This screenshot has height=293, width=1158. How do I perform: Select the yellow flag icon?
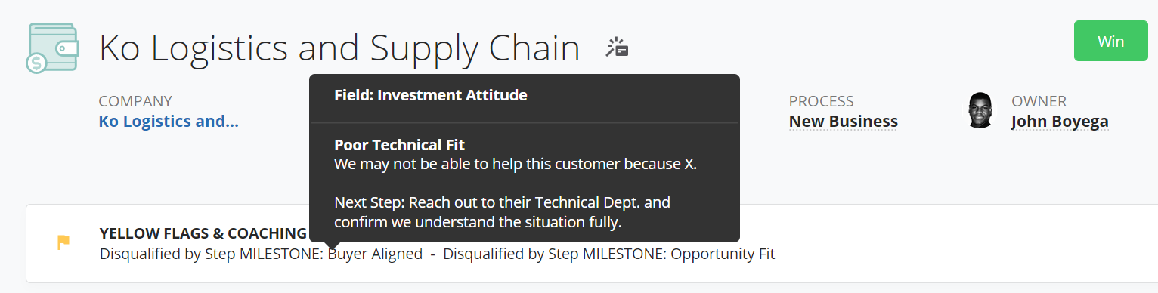click(64, 242)
